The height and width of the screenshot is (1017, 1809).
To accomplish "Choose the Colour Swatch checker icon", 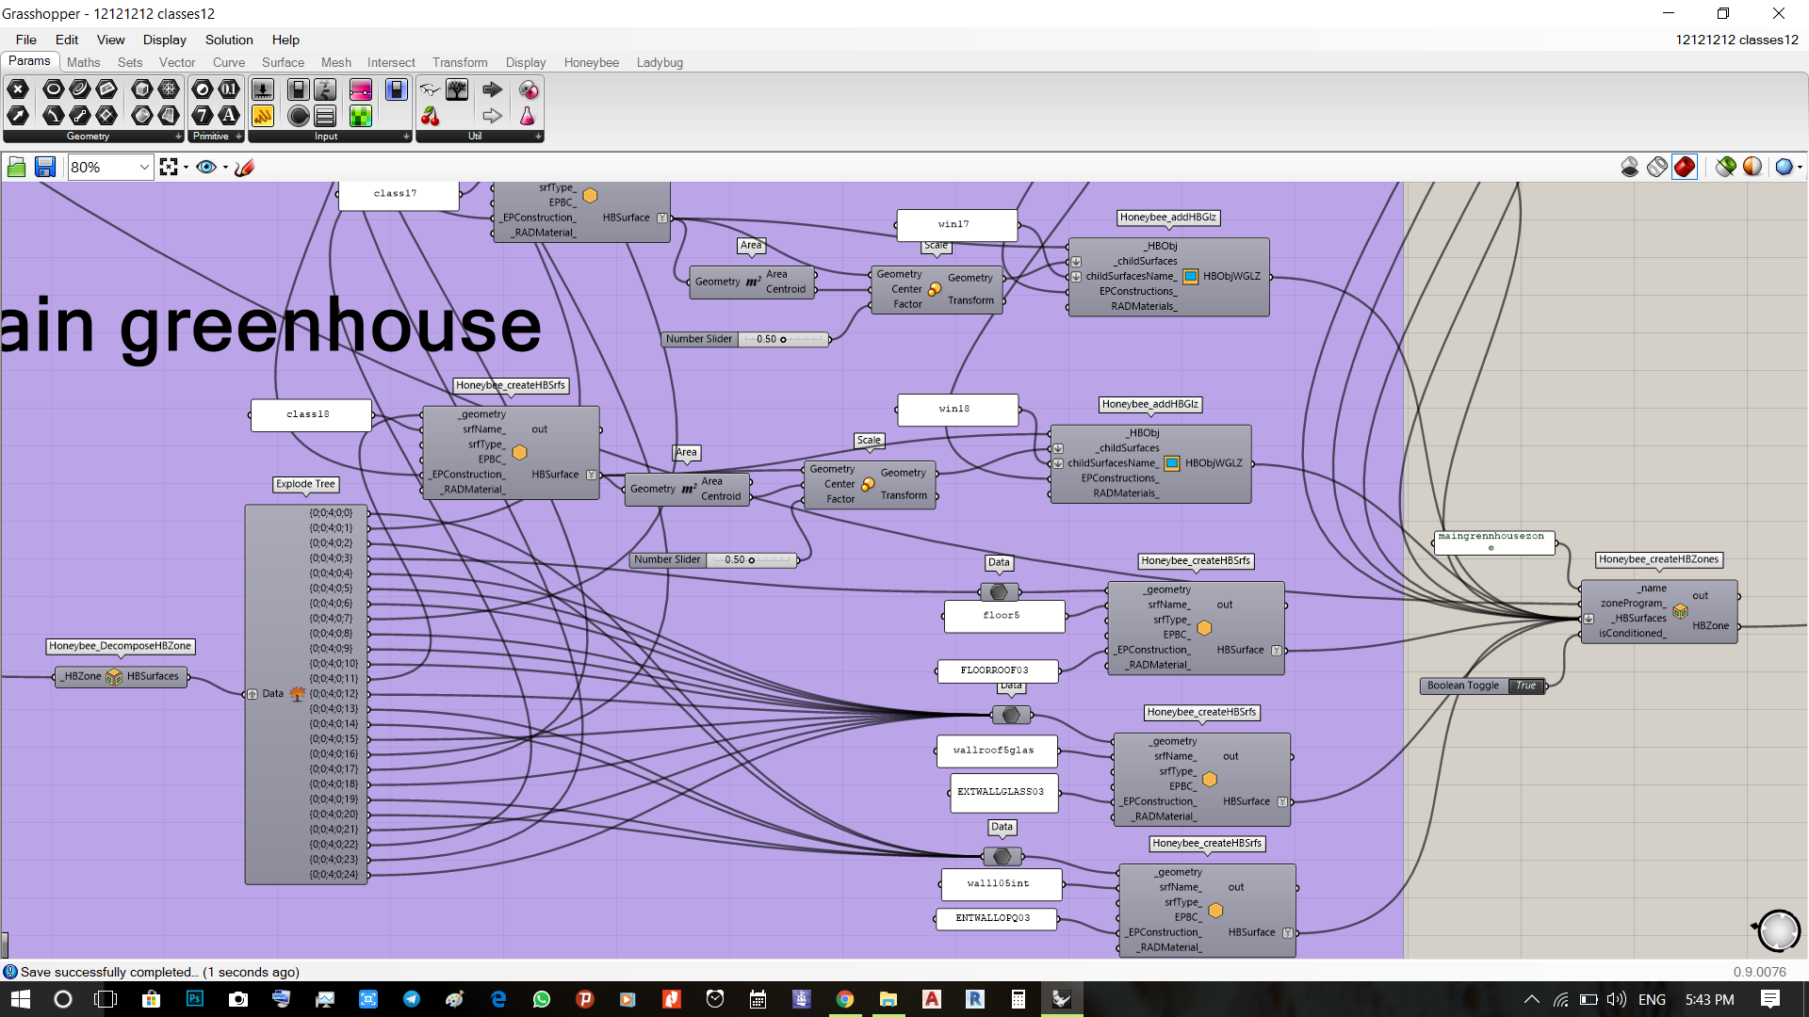I will click(361, 116).
